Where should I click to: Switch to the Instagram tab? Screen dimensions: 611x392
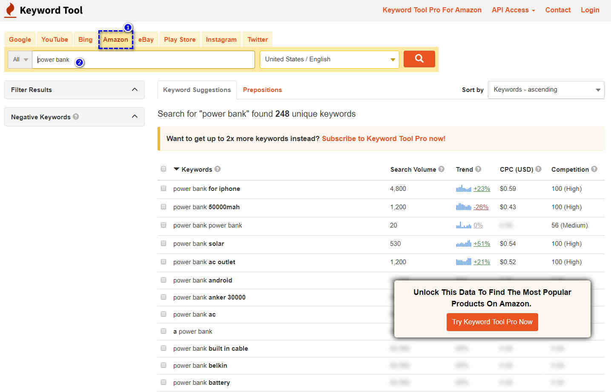[x=221, y=39]
